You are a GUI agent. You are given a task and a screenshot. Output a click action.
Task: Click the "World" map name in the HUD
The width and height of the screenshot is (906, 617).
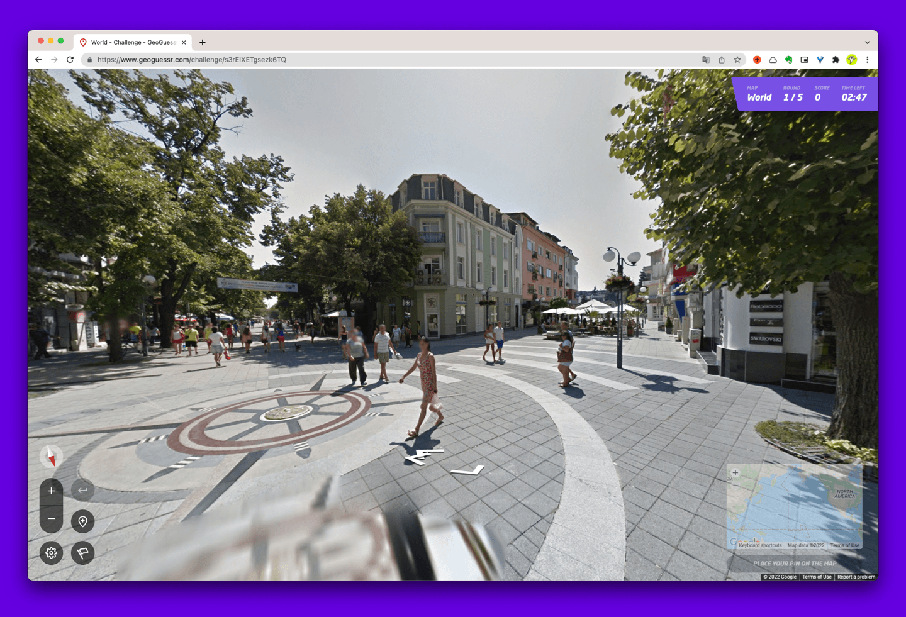point(759,97)
